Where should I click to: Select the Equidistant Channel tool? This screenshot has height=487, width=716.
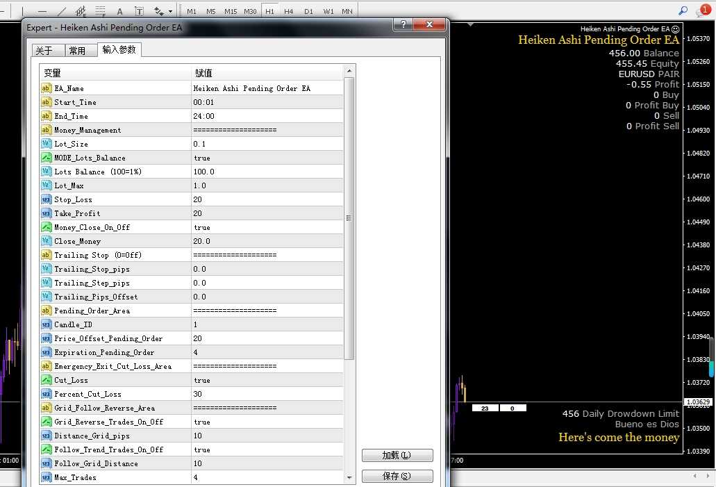coord(80,10)
